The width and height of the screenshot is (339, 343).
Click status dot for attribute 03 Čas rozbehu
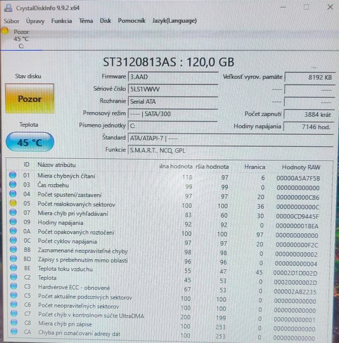tap(13, 184)
